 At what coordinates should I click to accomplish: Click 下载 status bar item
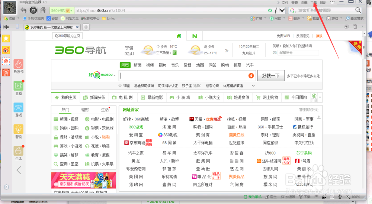[x=305, y=197]
